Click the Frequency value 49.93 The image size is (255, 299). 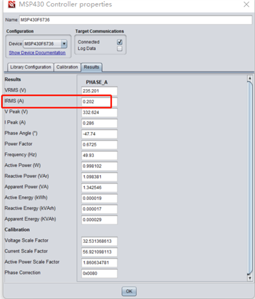[100, 156]
